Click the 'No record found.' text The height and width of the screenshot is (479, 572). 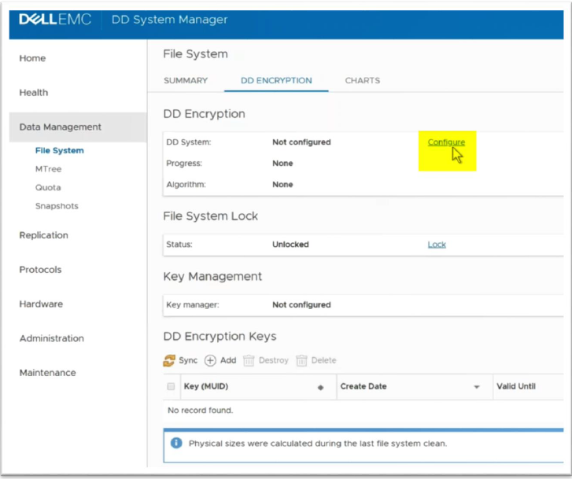(200, 411)
